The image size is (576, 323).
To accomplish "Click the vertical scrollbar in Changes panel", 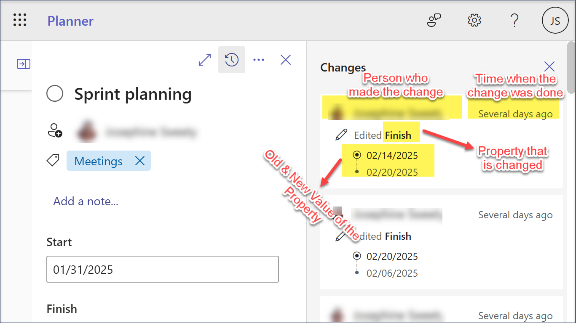I will (571, 67).
